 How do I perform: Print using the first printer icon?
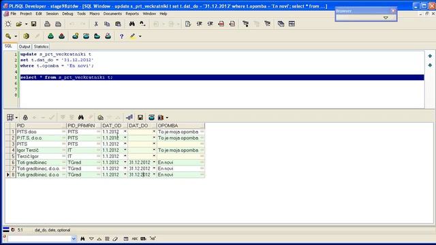click(x=47, y=24)
